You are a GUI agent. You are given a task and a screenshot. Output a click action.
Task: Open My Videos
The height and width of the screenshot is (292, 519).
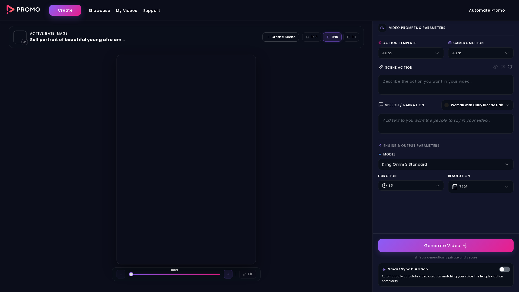point(127,11)
